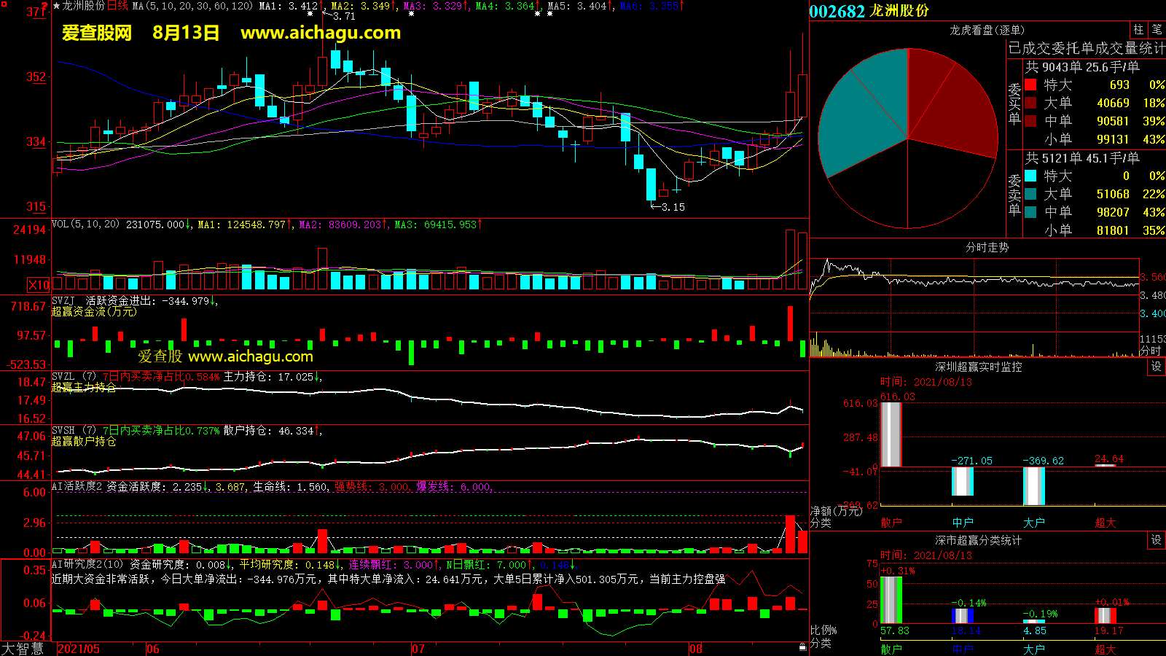Open 设 settings for 深市超赢分类统计 panel
This screenshot has width=1166, height=656.
pos(1157,540)
